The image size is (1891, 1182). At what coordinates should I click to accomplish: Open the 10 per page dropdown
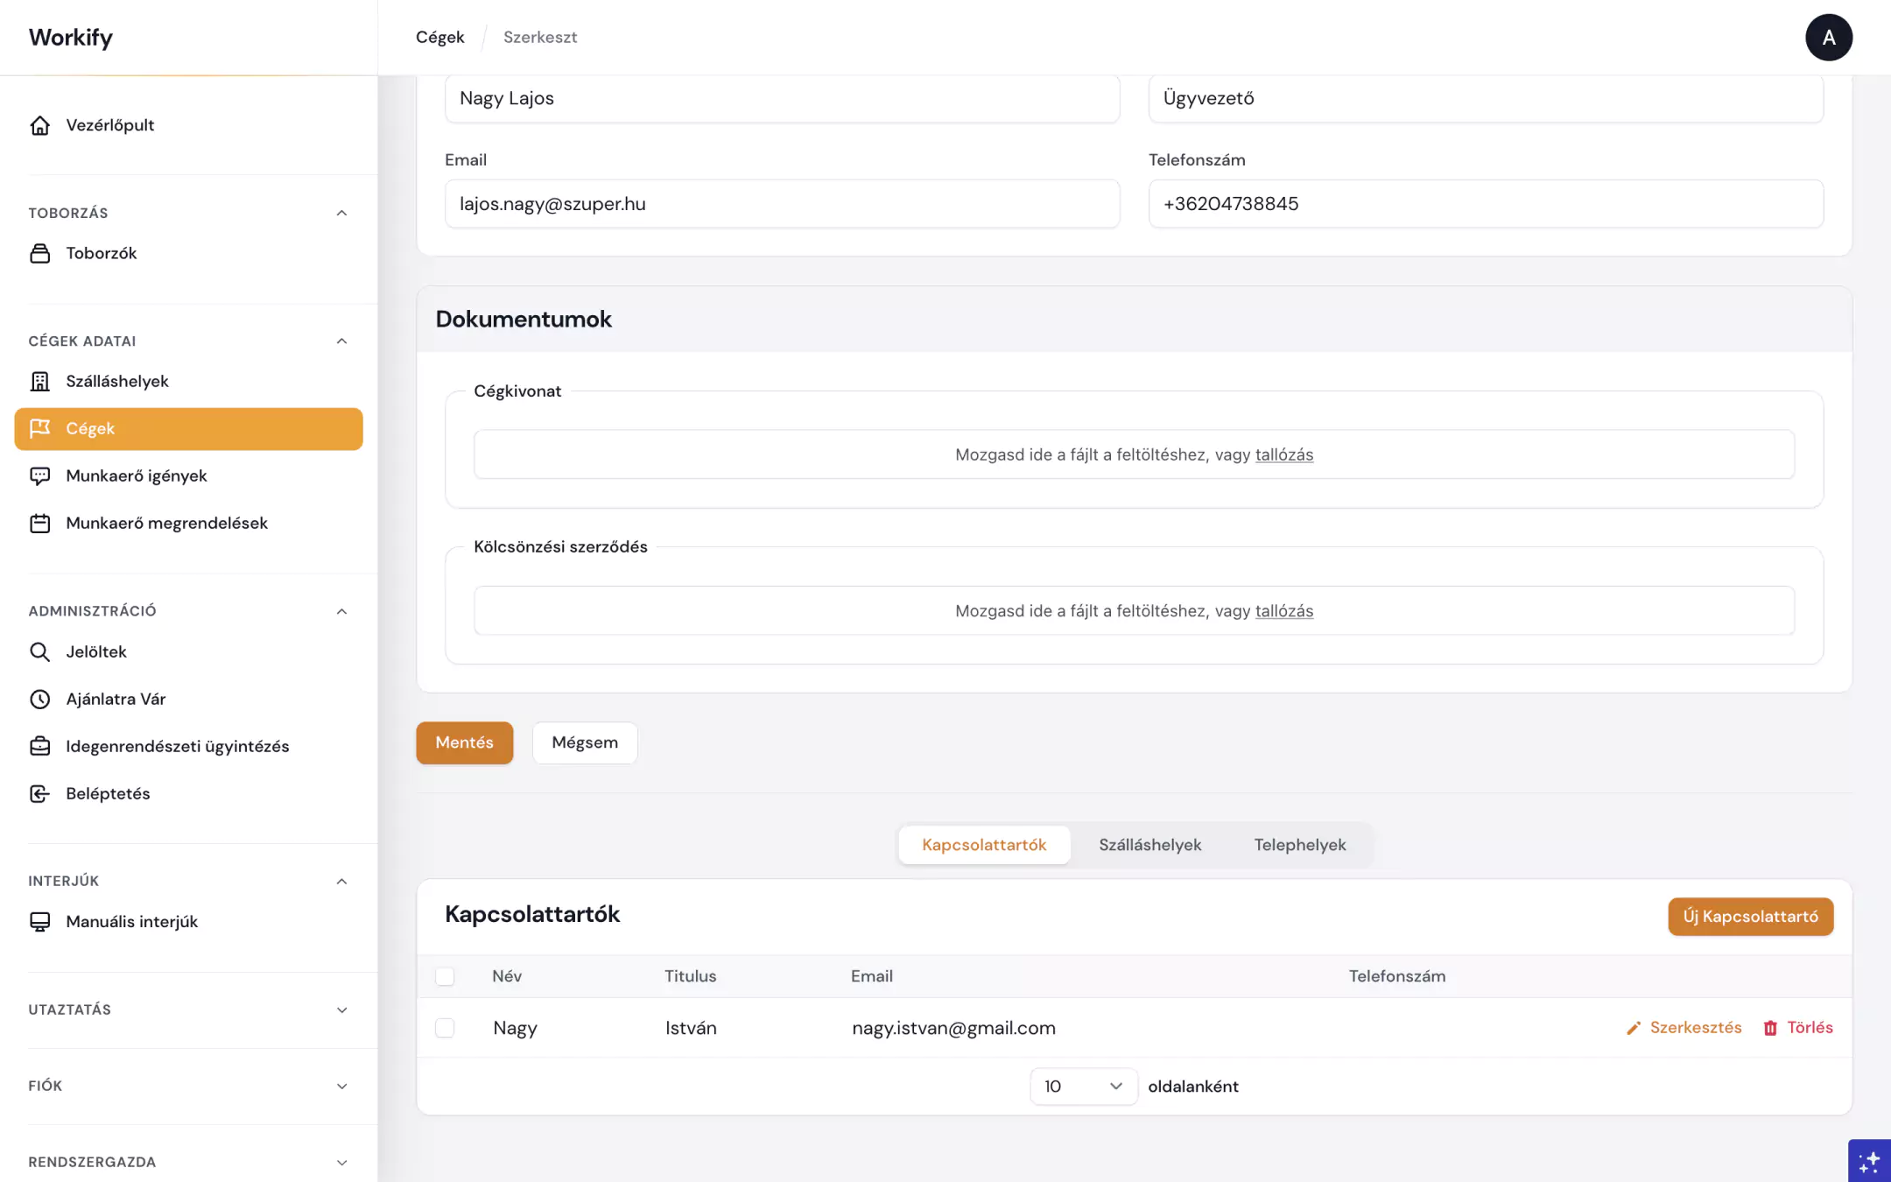pos(1083,1087)
